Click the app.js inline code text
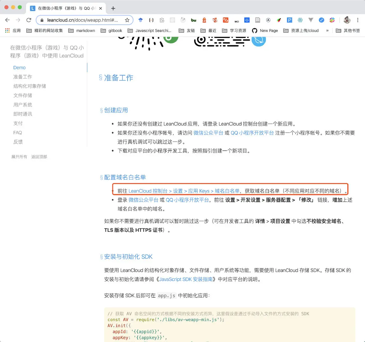 pos(166,295)
